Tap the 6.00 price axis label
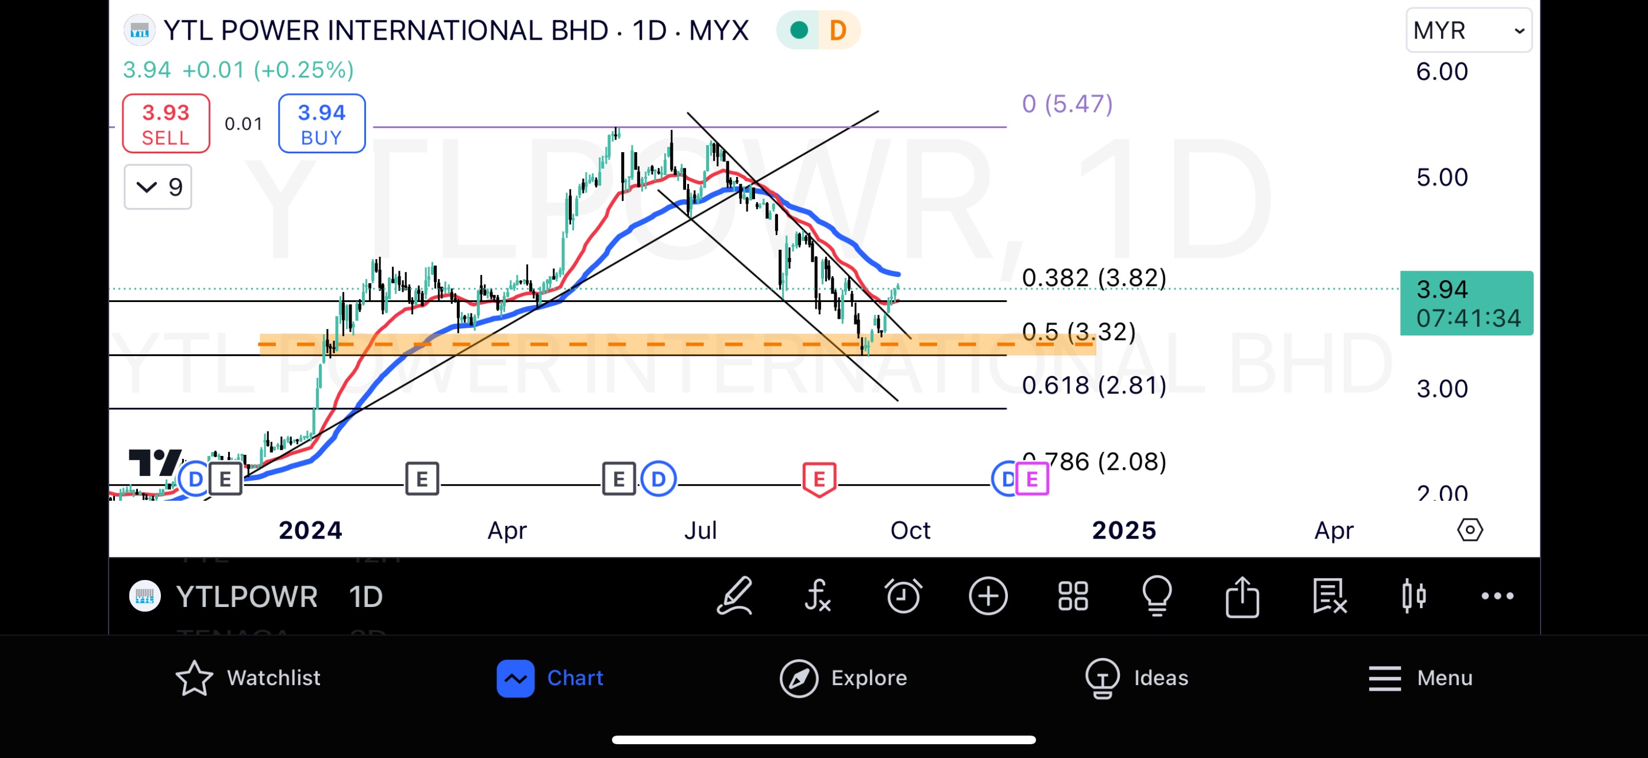This screenshot has width=1648, height=758. [1442, 72]
